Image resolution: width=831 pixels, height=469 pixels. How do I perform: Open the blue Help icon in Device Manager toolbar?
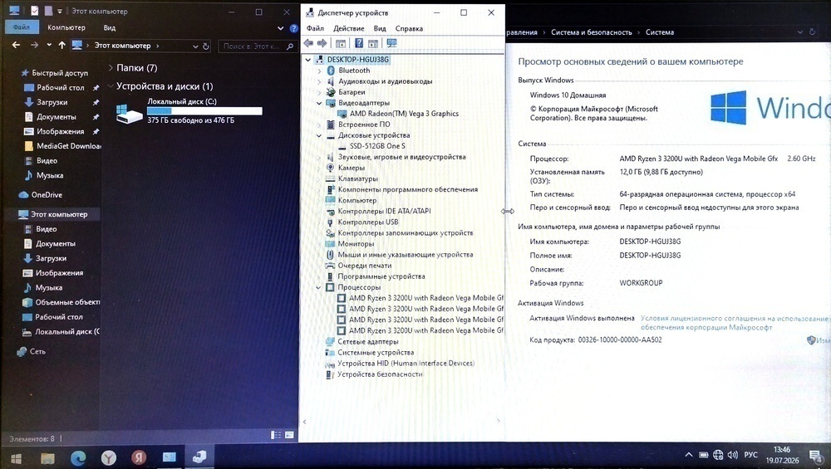click(359, 43)
